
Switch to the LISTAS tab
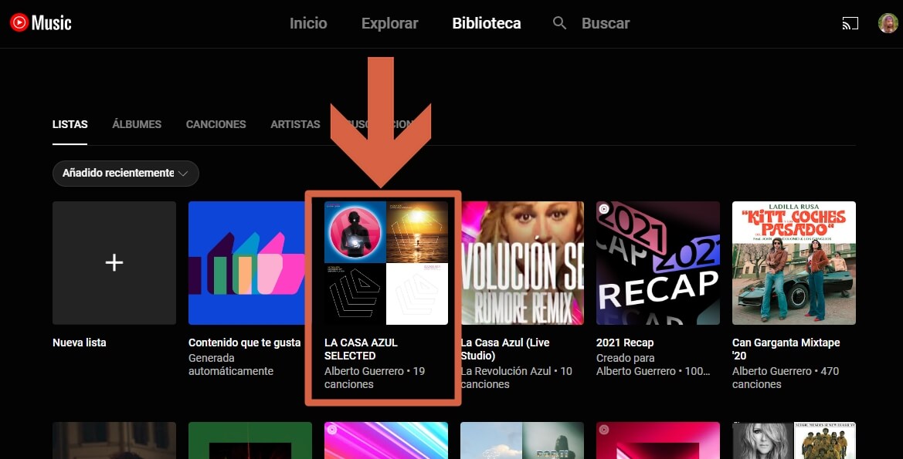[x=70, y=124]
